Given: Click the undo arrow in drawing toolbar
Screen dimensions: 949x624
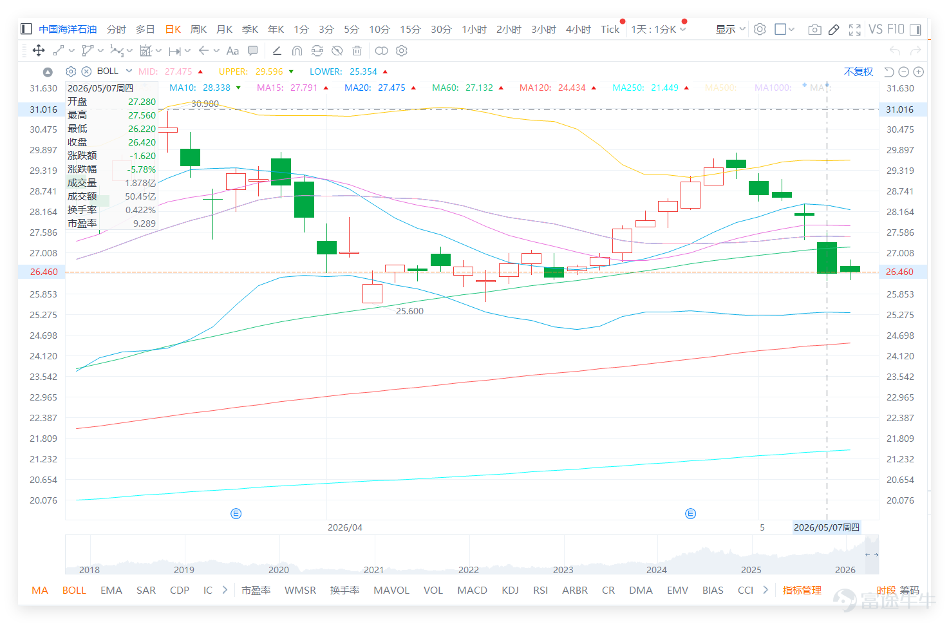Looking at the screenshot, I should (x=895, y=51).
